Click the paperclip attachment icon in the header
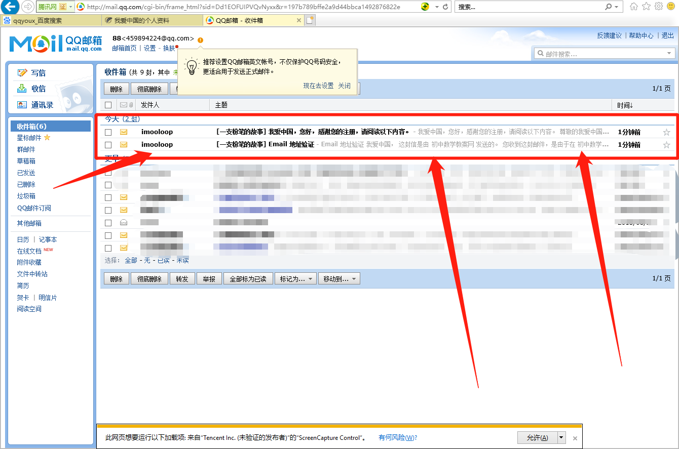Viewport: 679px width, 449px height. pyautogui.click(x=131, y=105)
